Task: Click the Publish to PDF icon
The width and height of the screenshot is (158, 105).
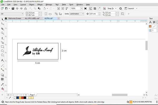Action: (67, 8)
